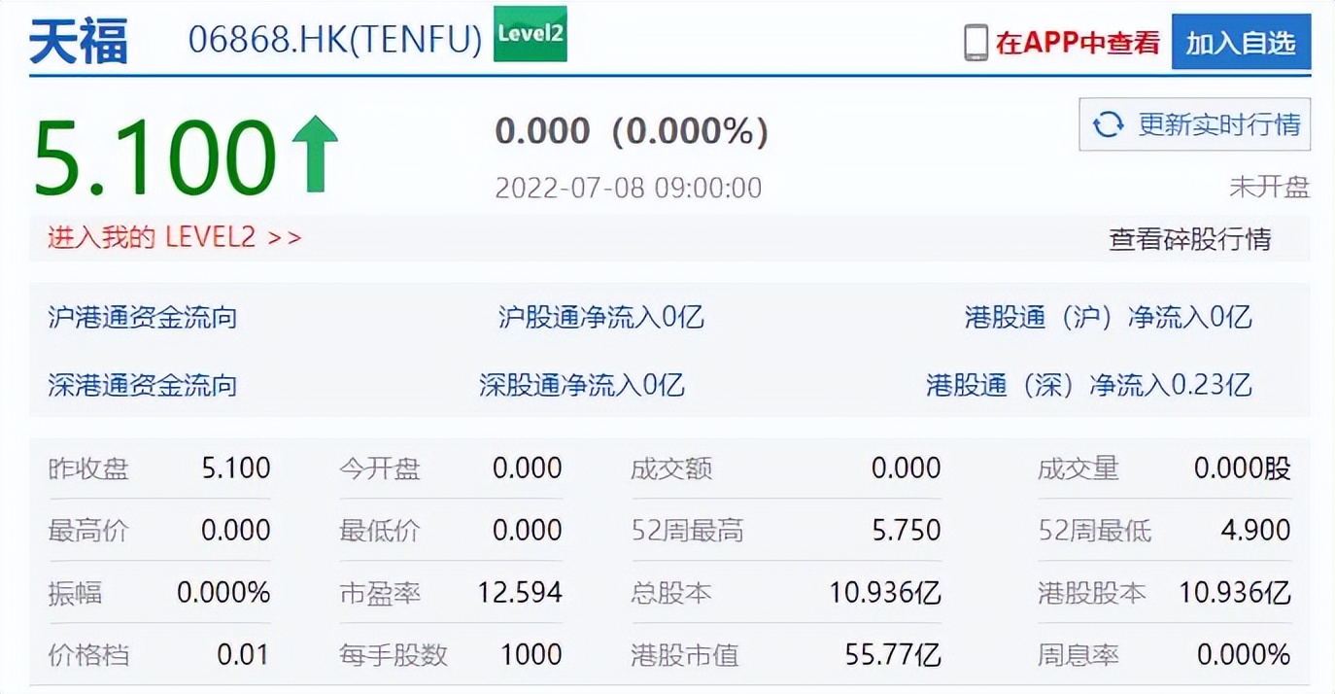Click the 振幅 value 0.000%
This screenshot has width=1335, height=694.
point(223,592)
